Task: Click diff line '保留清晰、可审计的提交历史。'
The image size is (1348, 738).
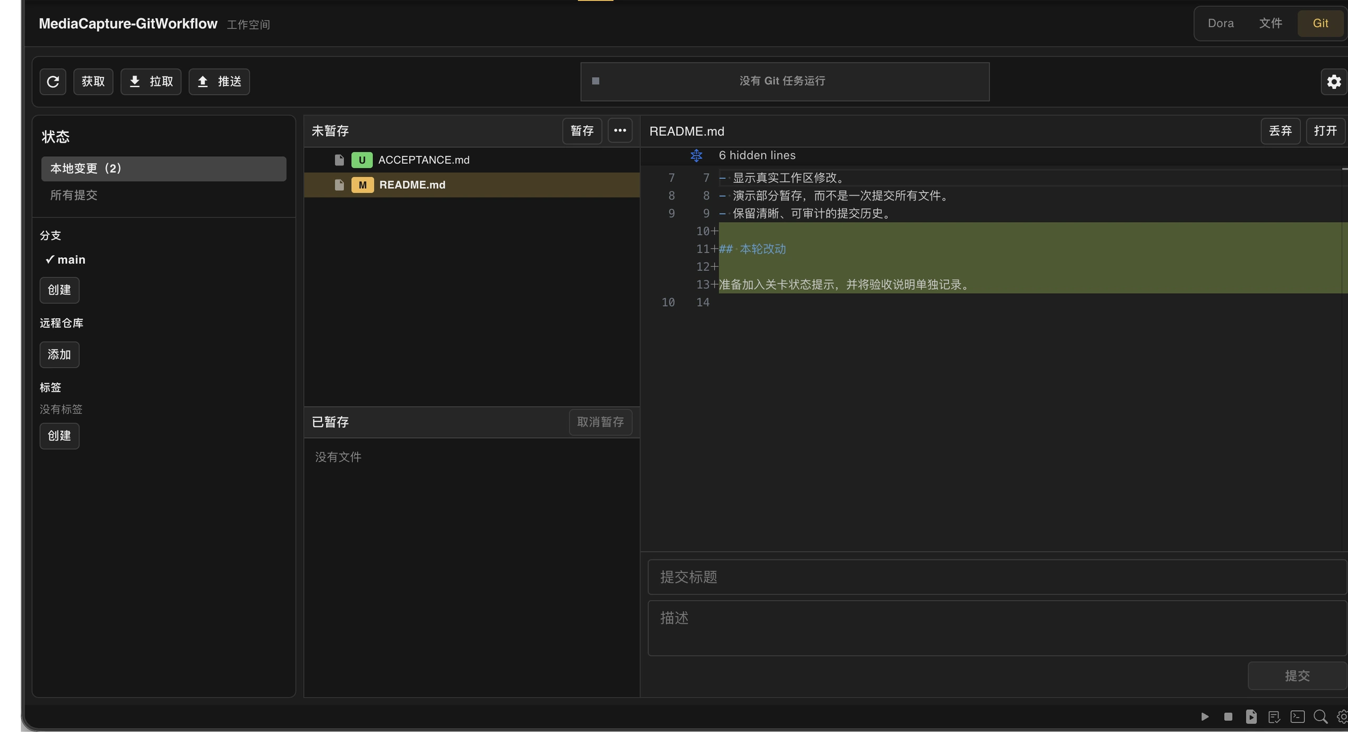Action: click(811, 214)
